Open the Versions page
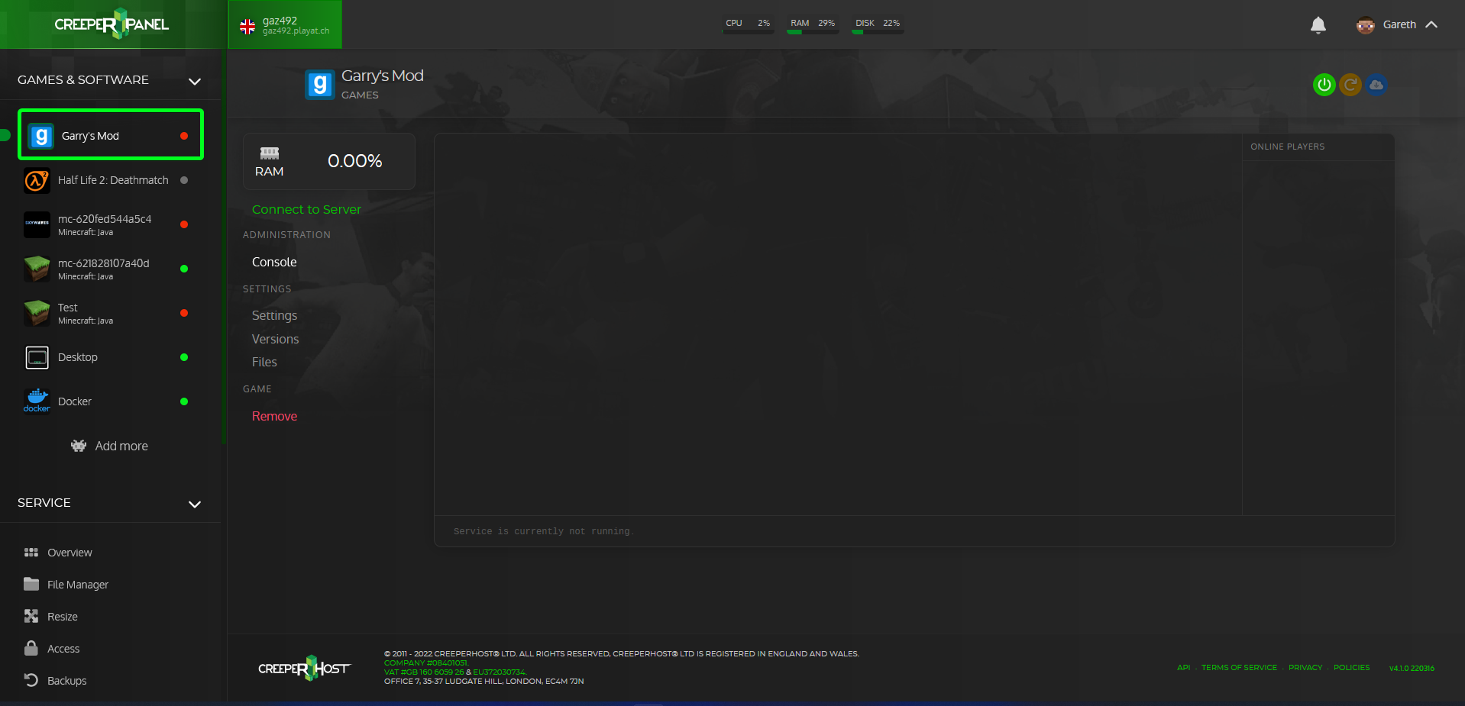Screen dimensions: 1465x706 pos(275,339)
